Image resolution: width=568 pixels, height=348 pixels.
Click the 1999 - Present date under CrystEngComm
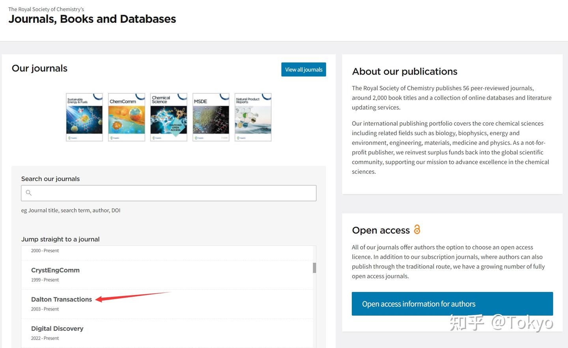click(x=45, y=280)
